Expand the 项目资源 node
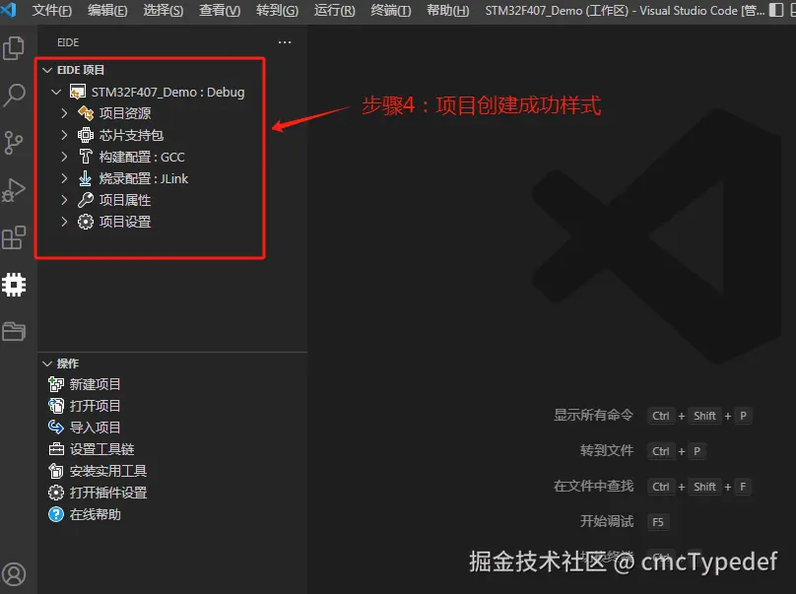 [64, 113]
